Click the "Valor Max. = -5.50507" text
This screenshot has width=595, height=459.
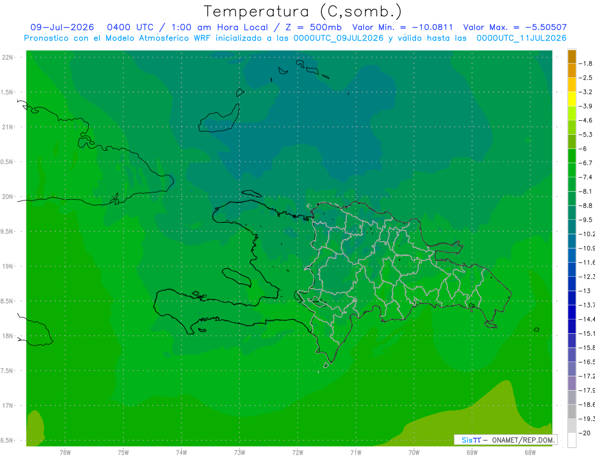515,27
